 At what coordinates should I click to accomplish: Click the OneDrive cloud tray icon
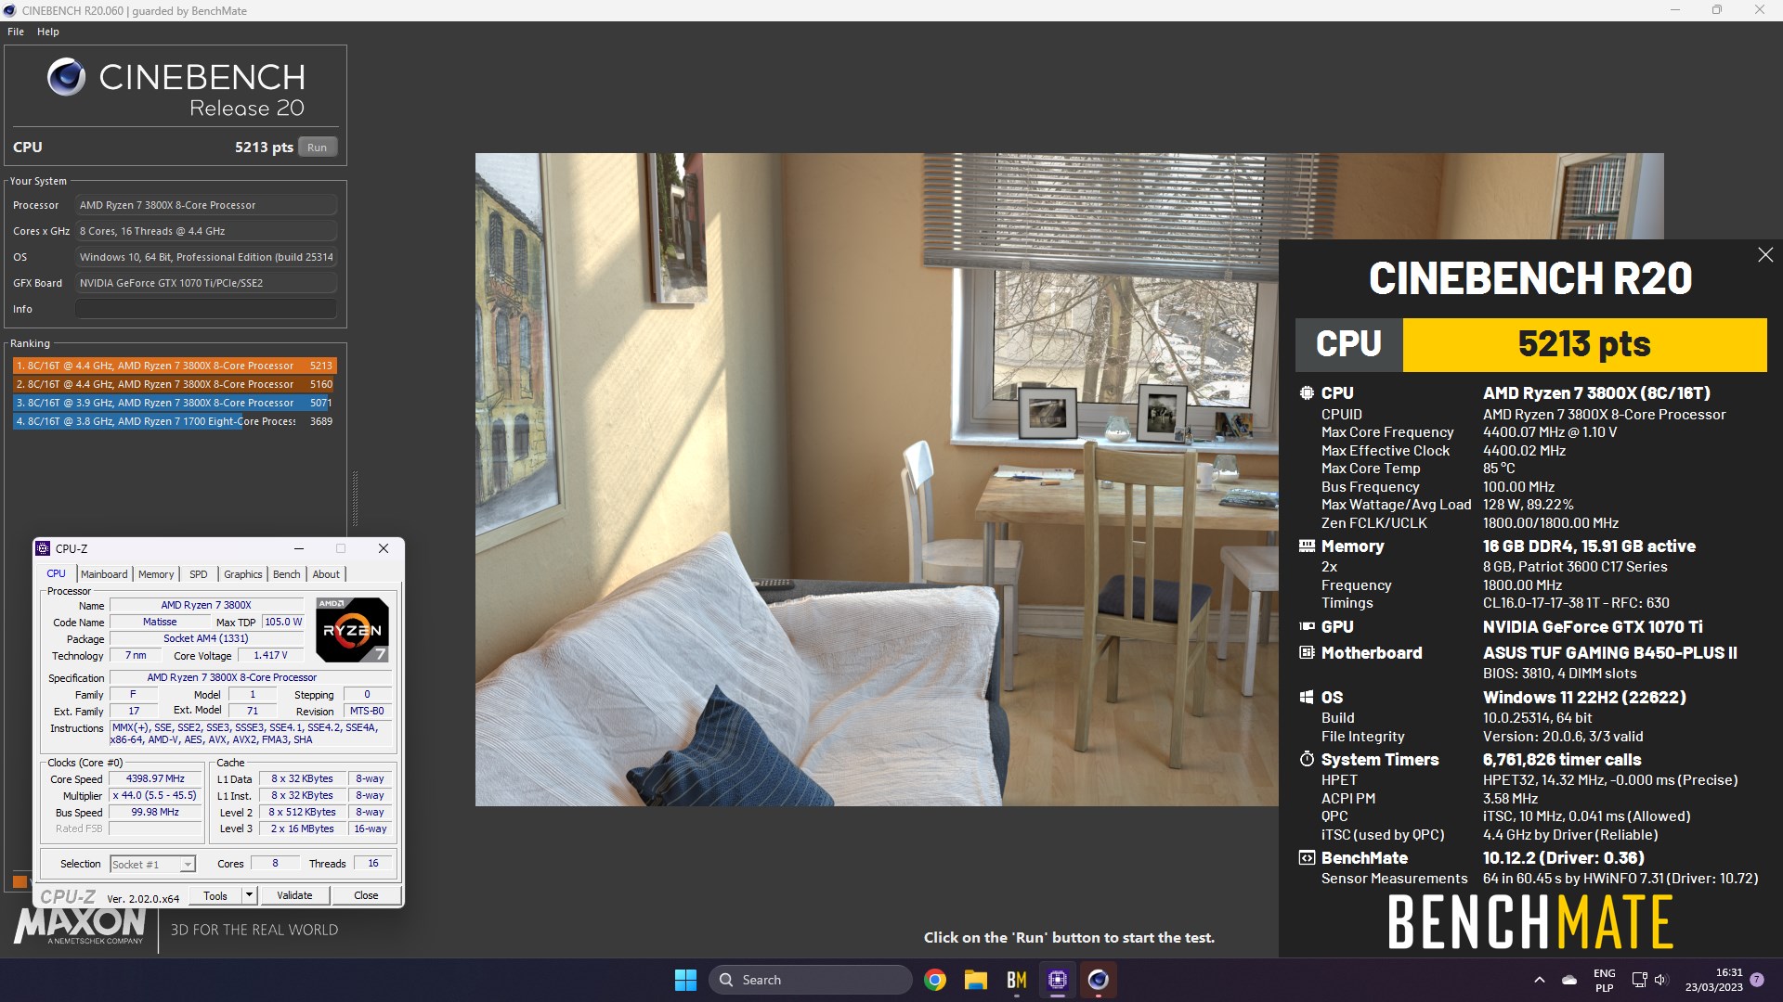pos(1569,980)
